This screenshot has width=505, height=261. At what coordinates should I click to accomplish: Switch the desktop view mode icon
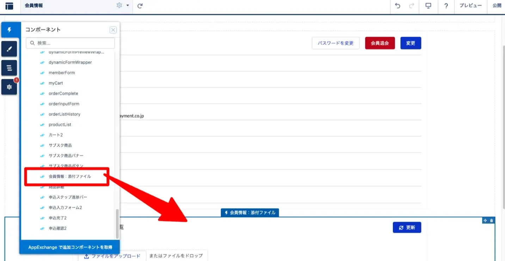429,6
